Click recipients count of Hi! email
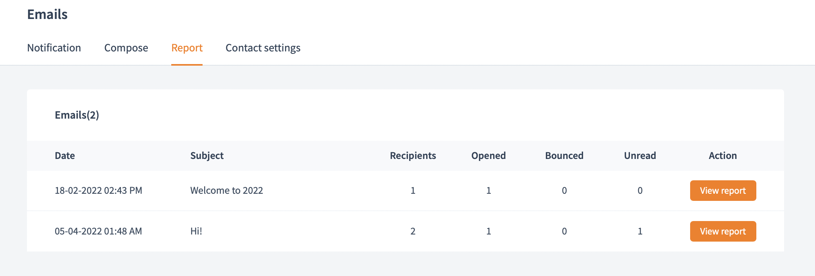Screen dimensions: 815x276 point(413,231)
